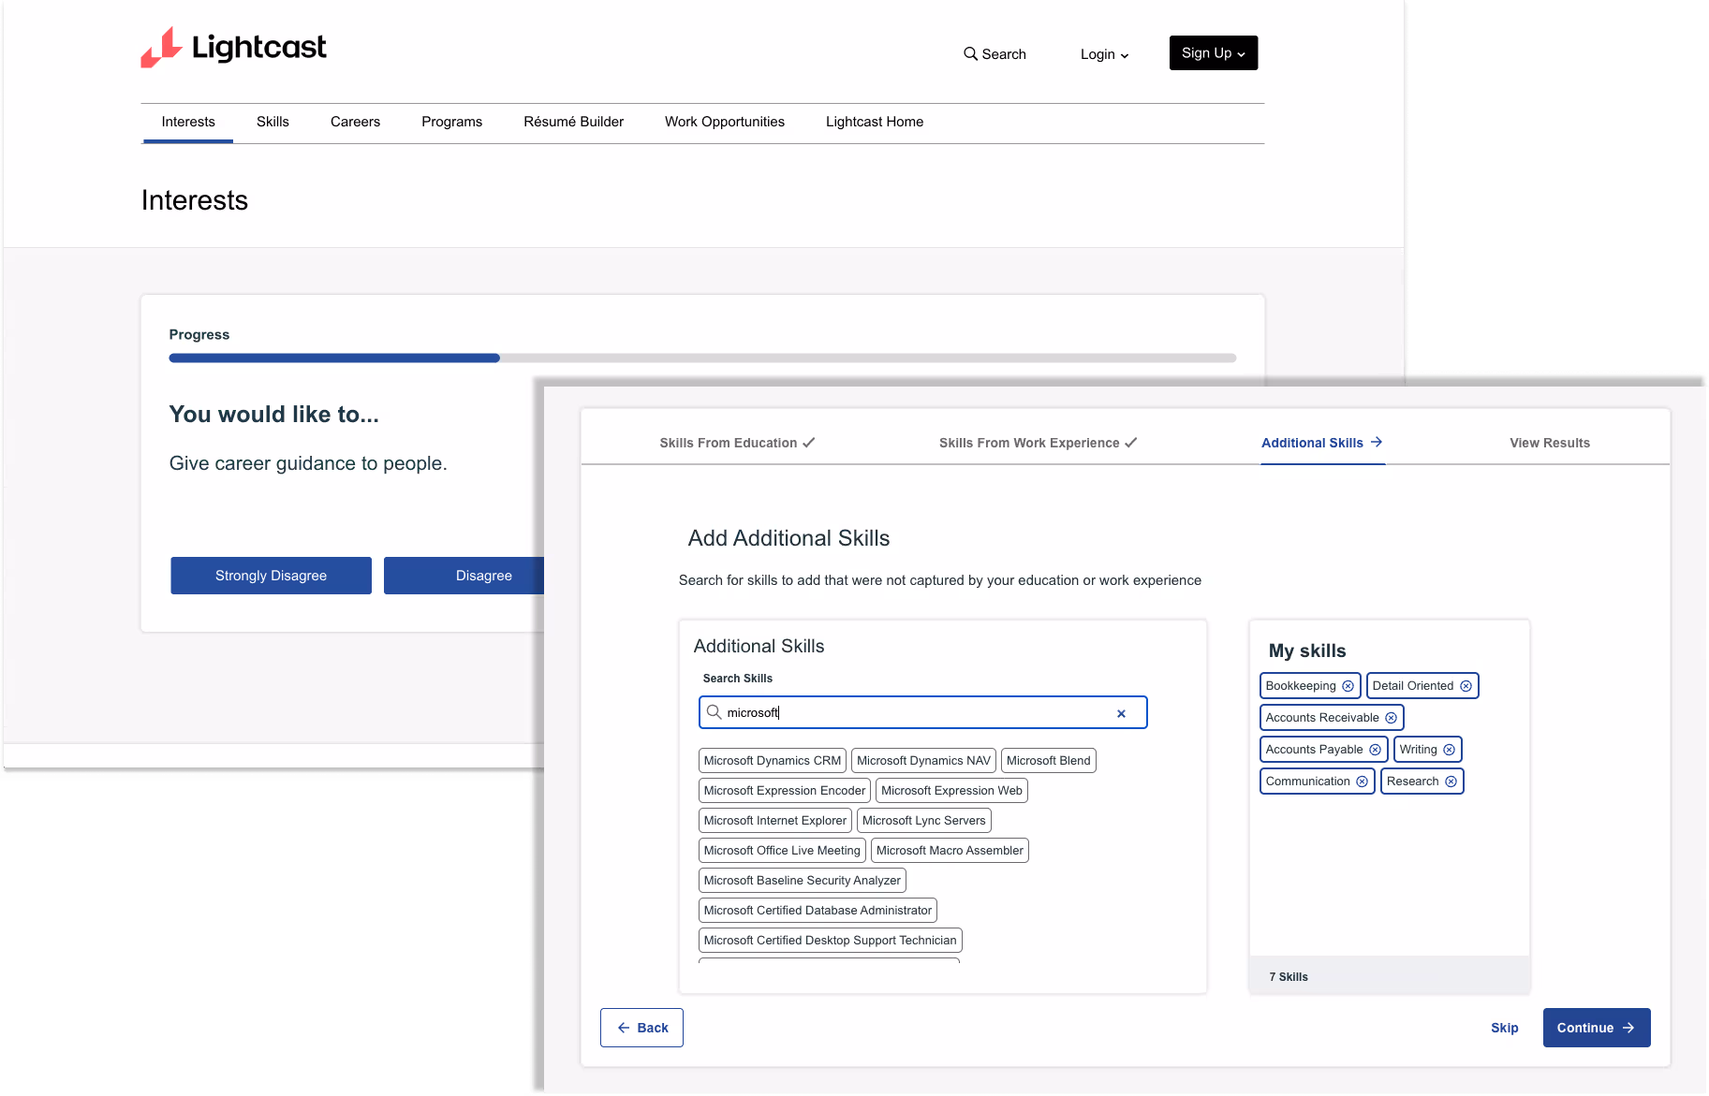Screen dimensions: 1709x1096
Task: Add Microsoft Dynamics CRM skill
Action: coord(773,761)
